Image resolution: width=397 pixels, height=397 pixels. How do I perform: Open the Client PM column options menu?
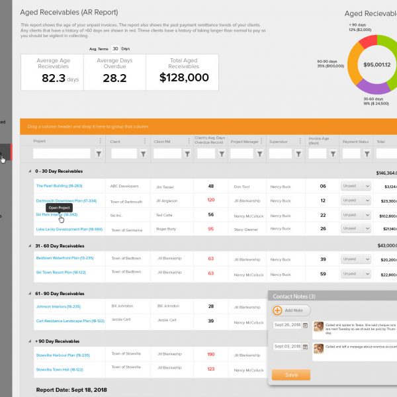pos(189,141)
